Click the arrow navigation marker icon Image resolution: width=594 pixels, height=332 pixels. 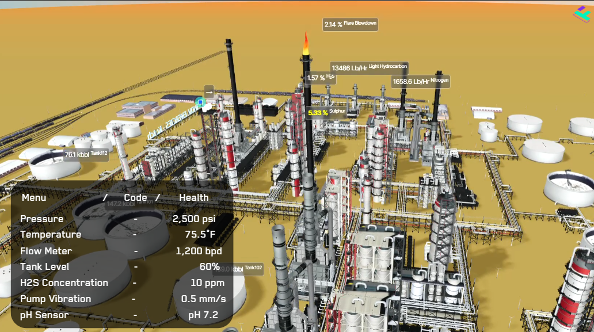coord(209,91)
